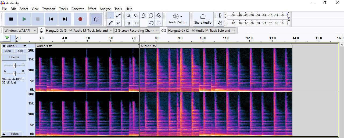
Task: Open the playback device dropdown
Action: (x=202, y=31)
